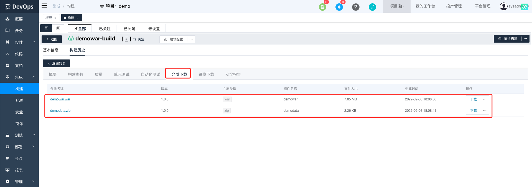Open 概要 in the sidebar
Viewport: 532px width, 187px height.
click(x=19, y=19)
